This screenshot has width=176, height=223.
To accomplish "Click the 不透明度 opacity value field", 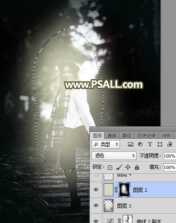I will (169, 156).
